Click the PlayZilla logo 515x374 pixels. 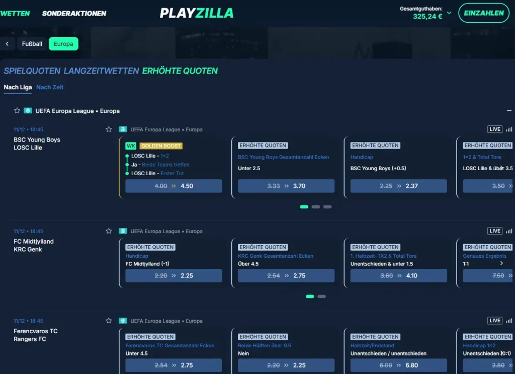click(197, 13)
